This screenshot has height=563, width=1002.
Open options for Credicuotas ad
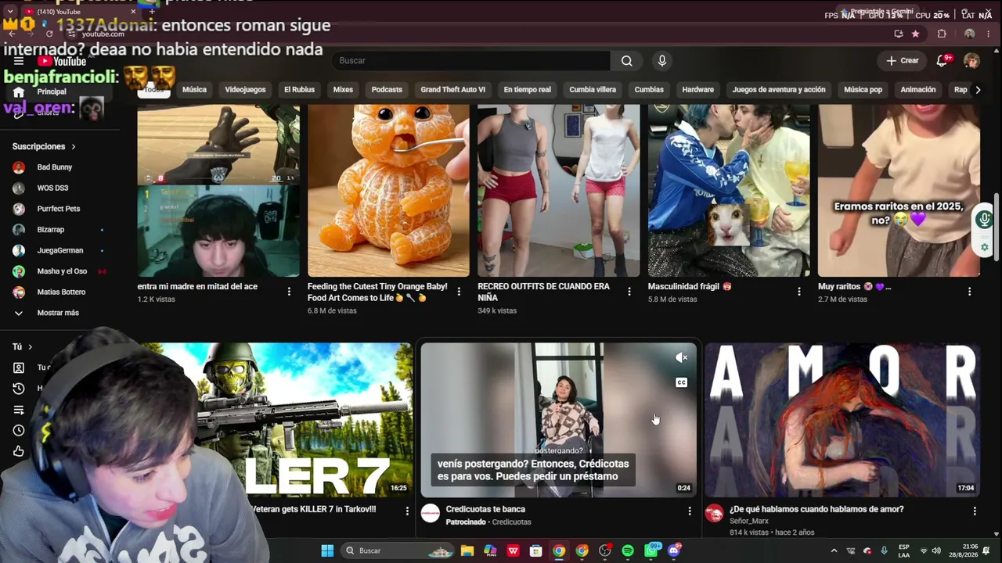[690, 511]
